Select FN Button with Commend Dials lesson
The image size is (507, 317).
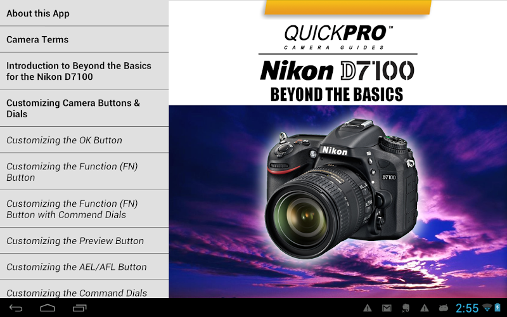[84, 209]
